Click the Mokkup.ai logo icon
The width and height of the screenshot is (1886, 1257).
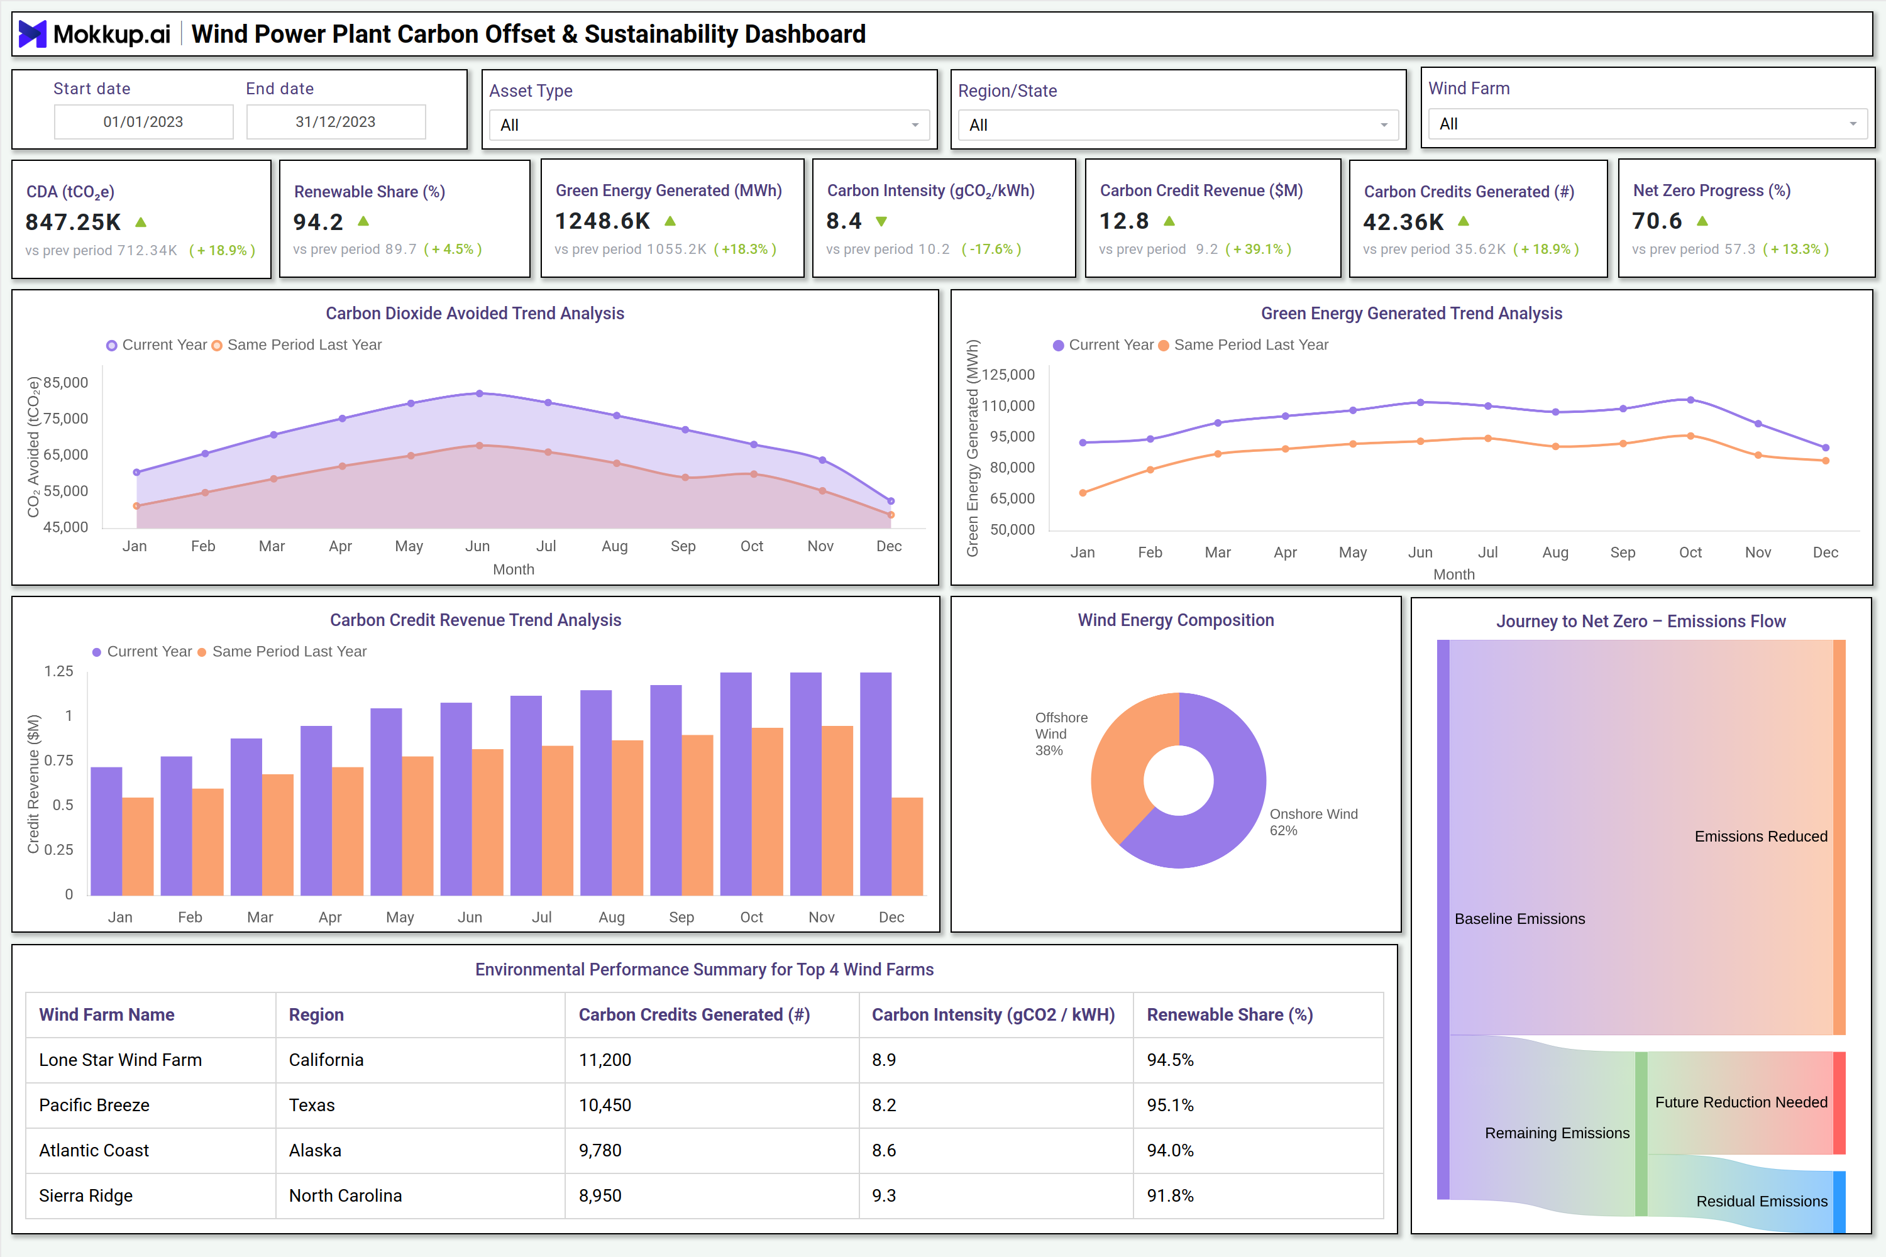(x=32, y=34)
